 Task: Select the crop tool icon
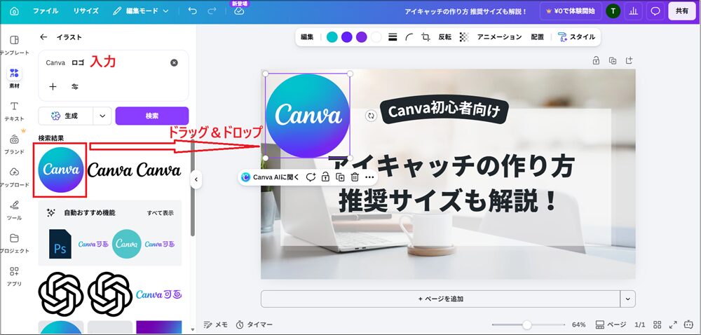(x=426, y=37)
